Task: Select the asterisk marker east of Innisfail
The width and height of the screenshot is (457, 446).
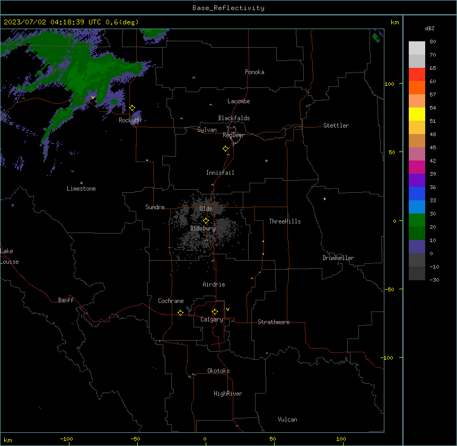Action: click(x=266, y=160)
